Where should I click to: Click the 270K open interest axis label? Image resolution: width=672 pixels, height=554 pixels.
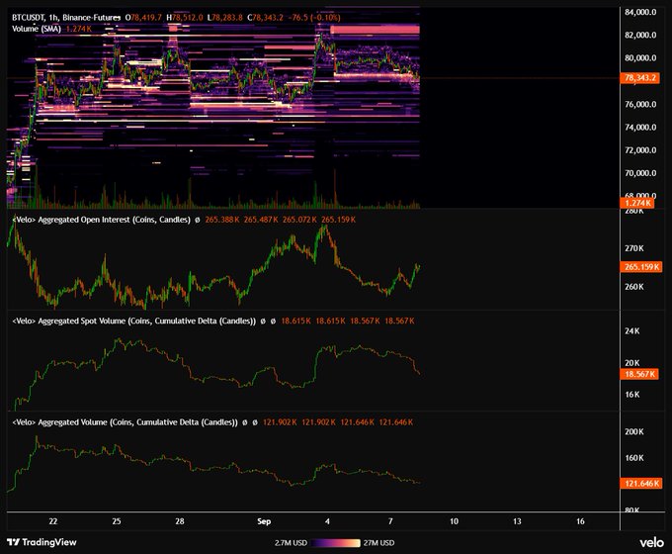tap(634, 248)
